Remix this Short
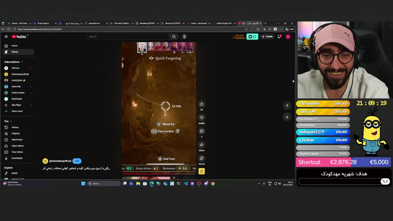This screenshot has height=221, width=393. (x=201, y=158)
